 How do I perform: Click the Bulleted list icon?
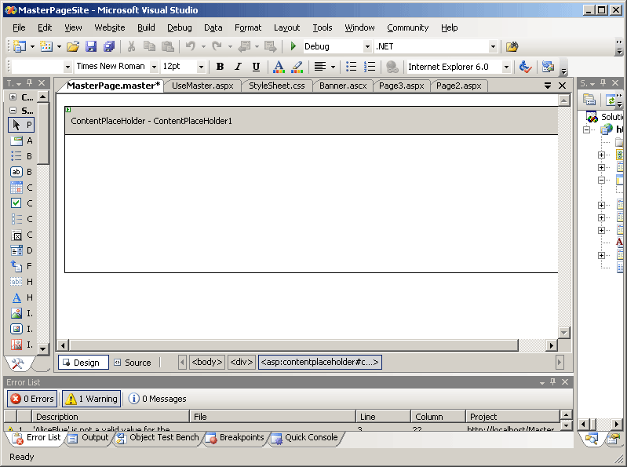[352, 67]
